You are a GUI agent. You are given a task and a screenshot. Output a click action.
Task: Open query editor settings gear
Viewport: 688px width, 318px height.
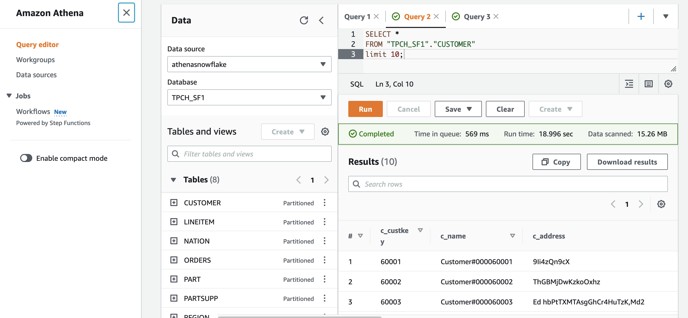click(x=668, y=84)
